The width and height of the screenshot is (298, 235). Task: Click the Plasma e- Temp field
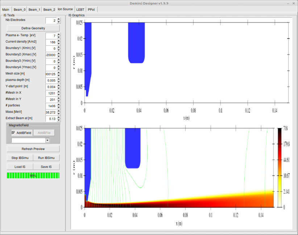point(51,36)
